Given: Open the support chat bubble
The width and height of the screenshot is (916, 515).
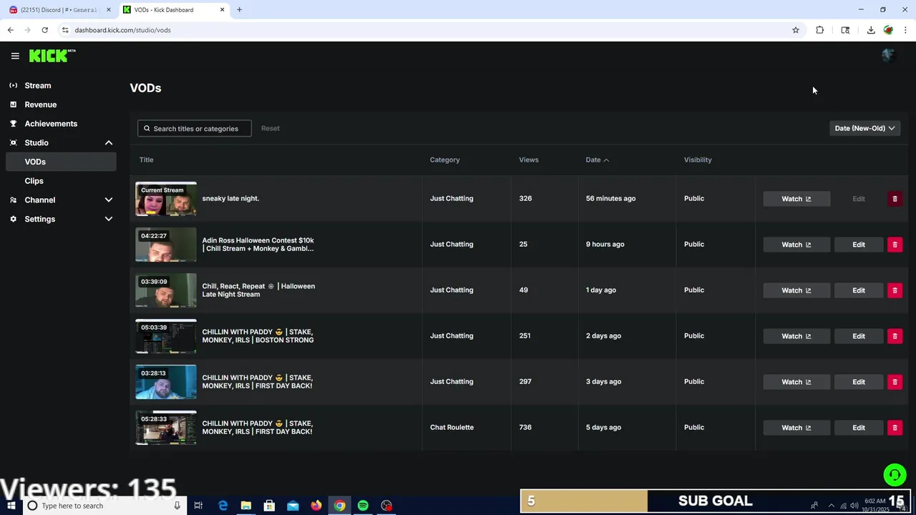Looking at the screenshot, I should click(895, 475).
